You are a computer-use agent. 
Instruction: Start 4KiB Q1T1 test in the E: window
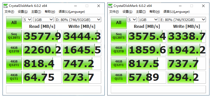click(x=119, y=77)
